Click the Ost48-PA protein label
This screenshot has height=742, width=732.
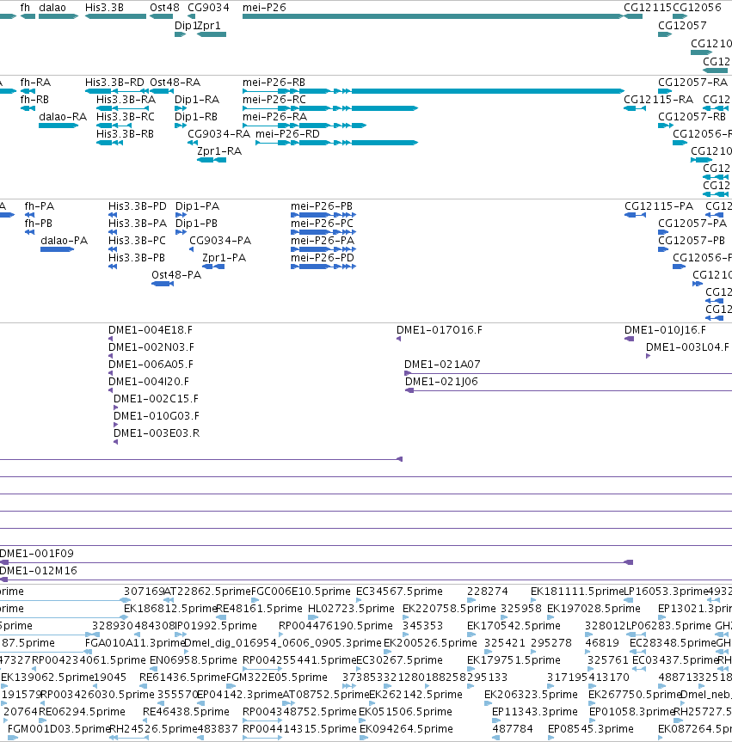point(176,275)
